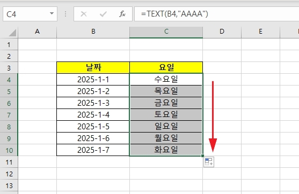
Task: Cancel formula entry with the X icon
Action: [x=84, y=14]
